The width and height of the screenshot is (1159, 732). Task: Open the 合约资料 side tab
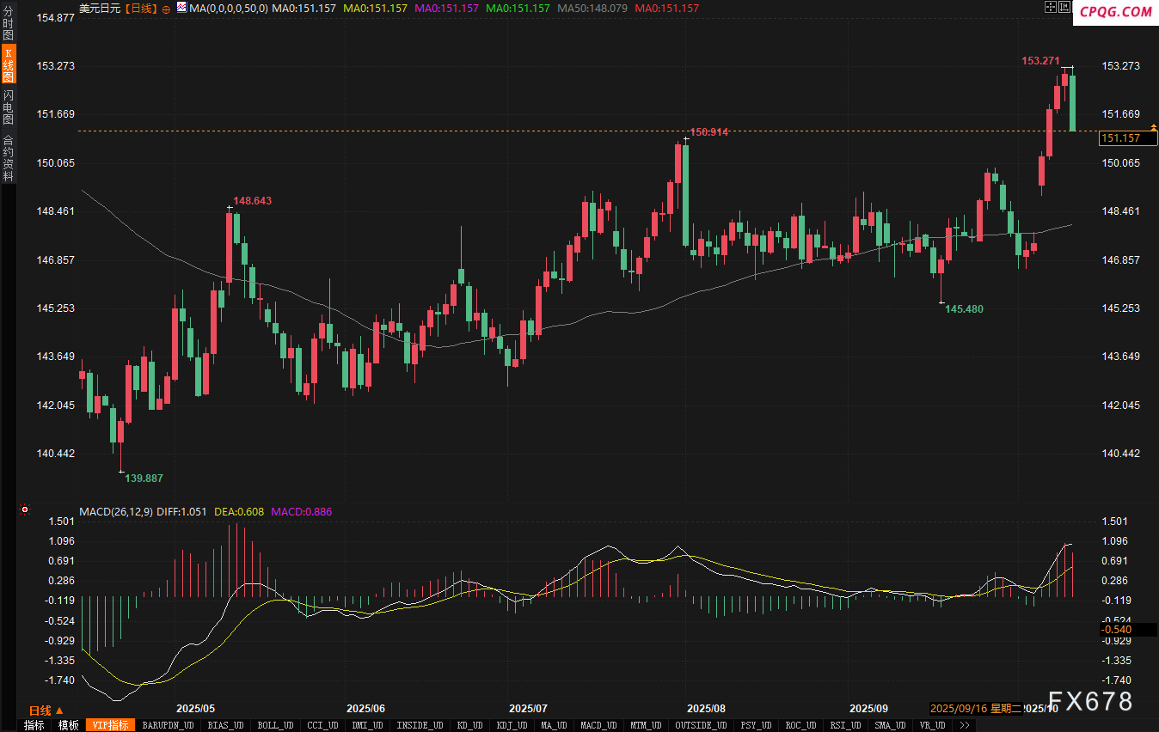coord(9,157)
